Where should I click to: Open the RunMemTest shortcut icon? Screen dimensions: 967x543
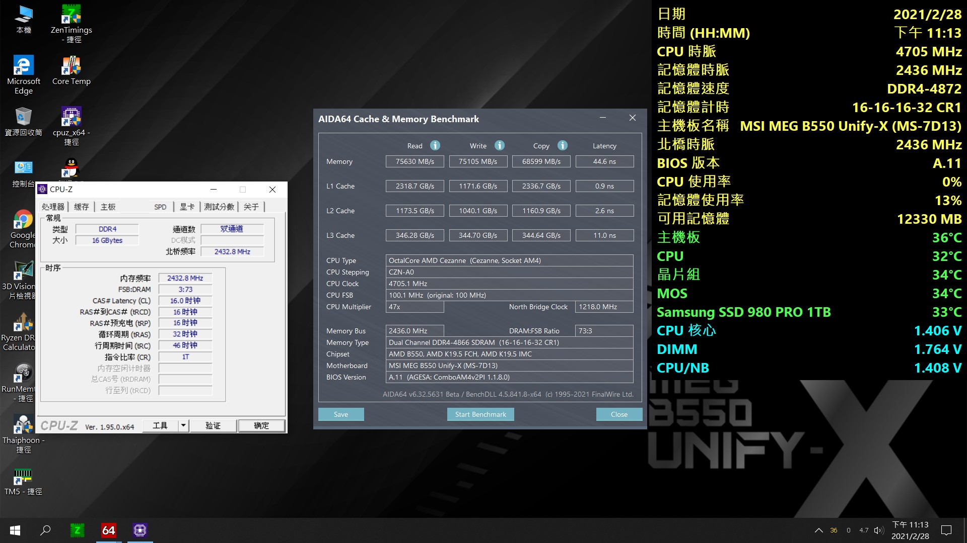[18, 383]
